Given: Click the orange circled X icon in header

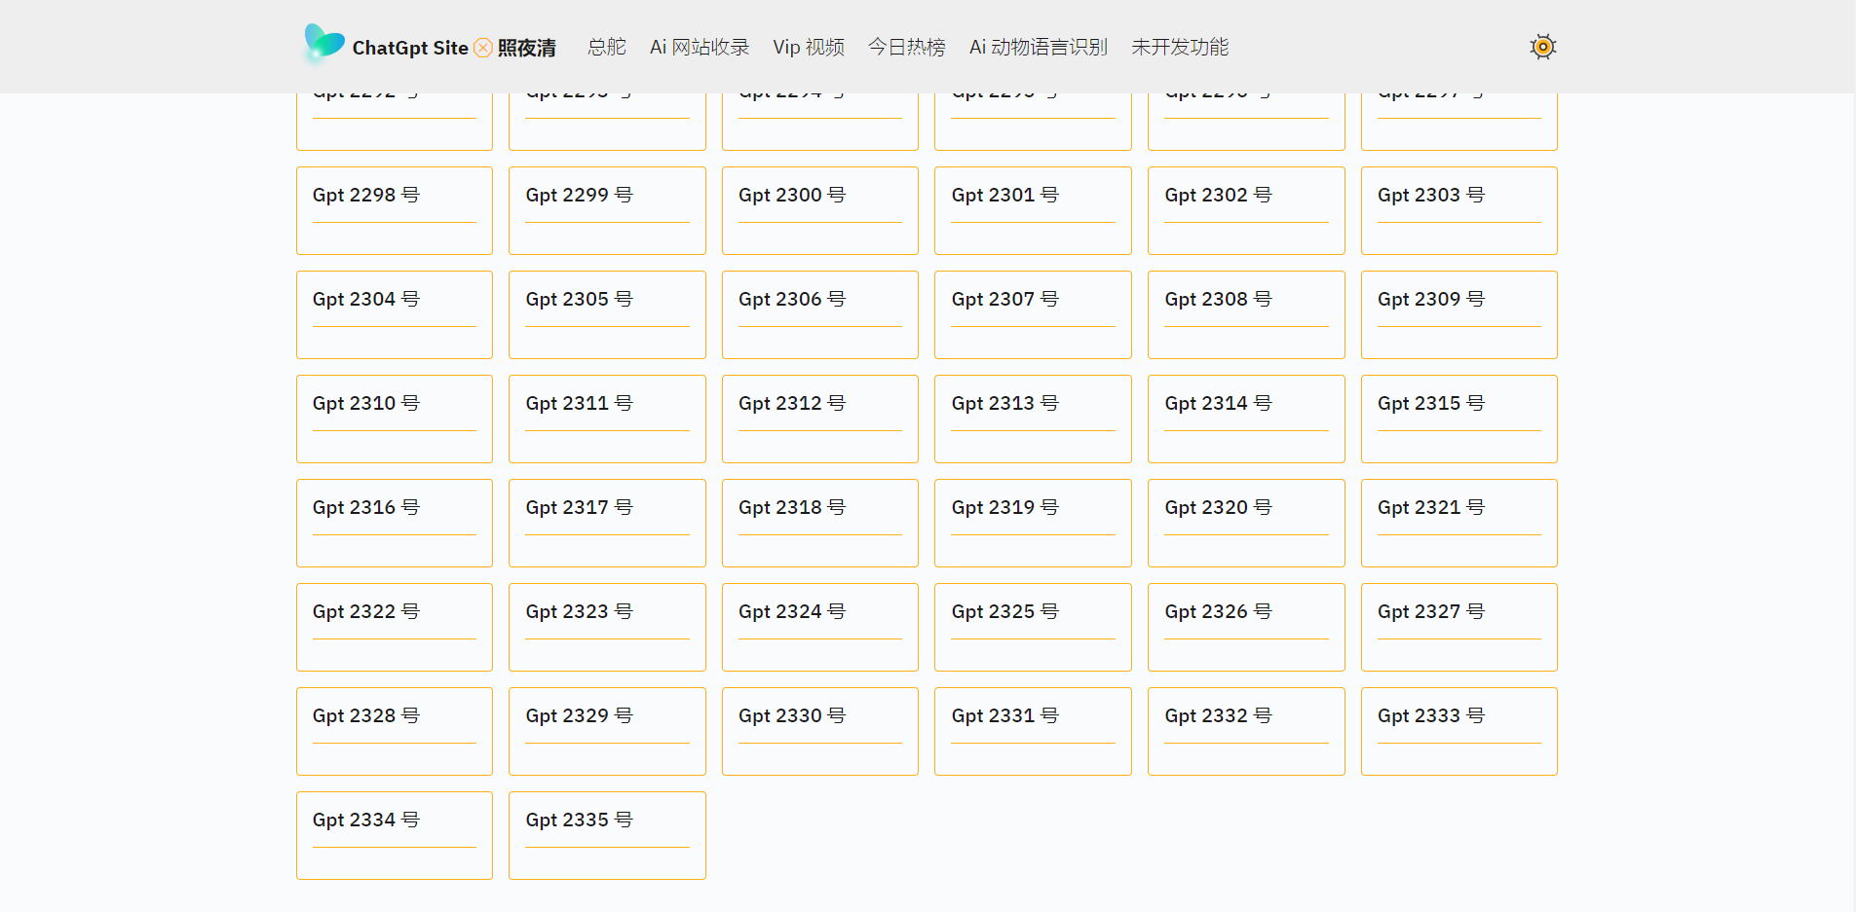Looking at the screenshot, I should point(483,48).
